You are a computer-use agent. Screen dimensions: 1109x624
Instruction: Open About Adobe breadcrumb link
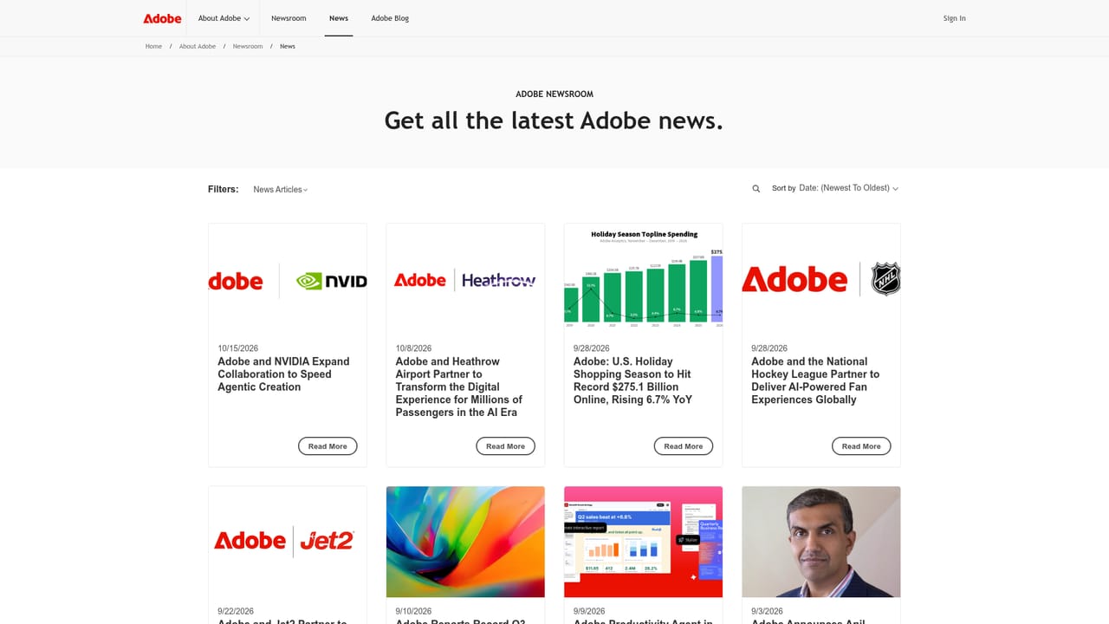[x=198, y=46]
